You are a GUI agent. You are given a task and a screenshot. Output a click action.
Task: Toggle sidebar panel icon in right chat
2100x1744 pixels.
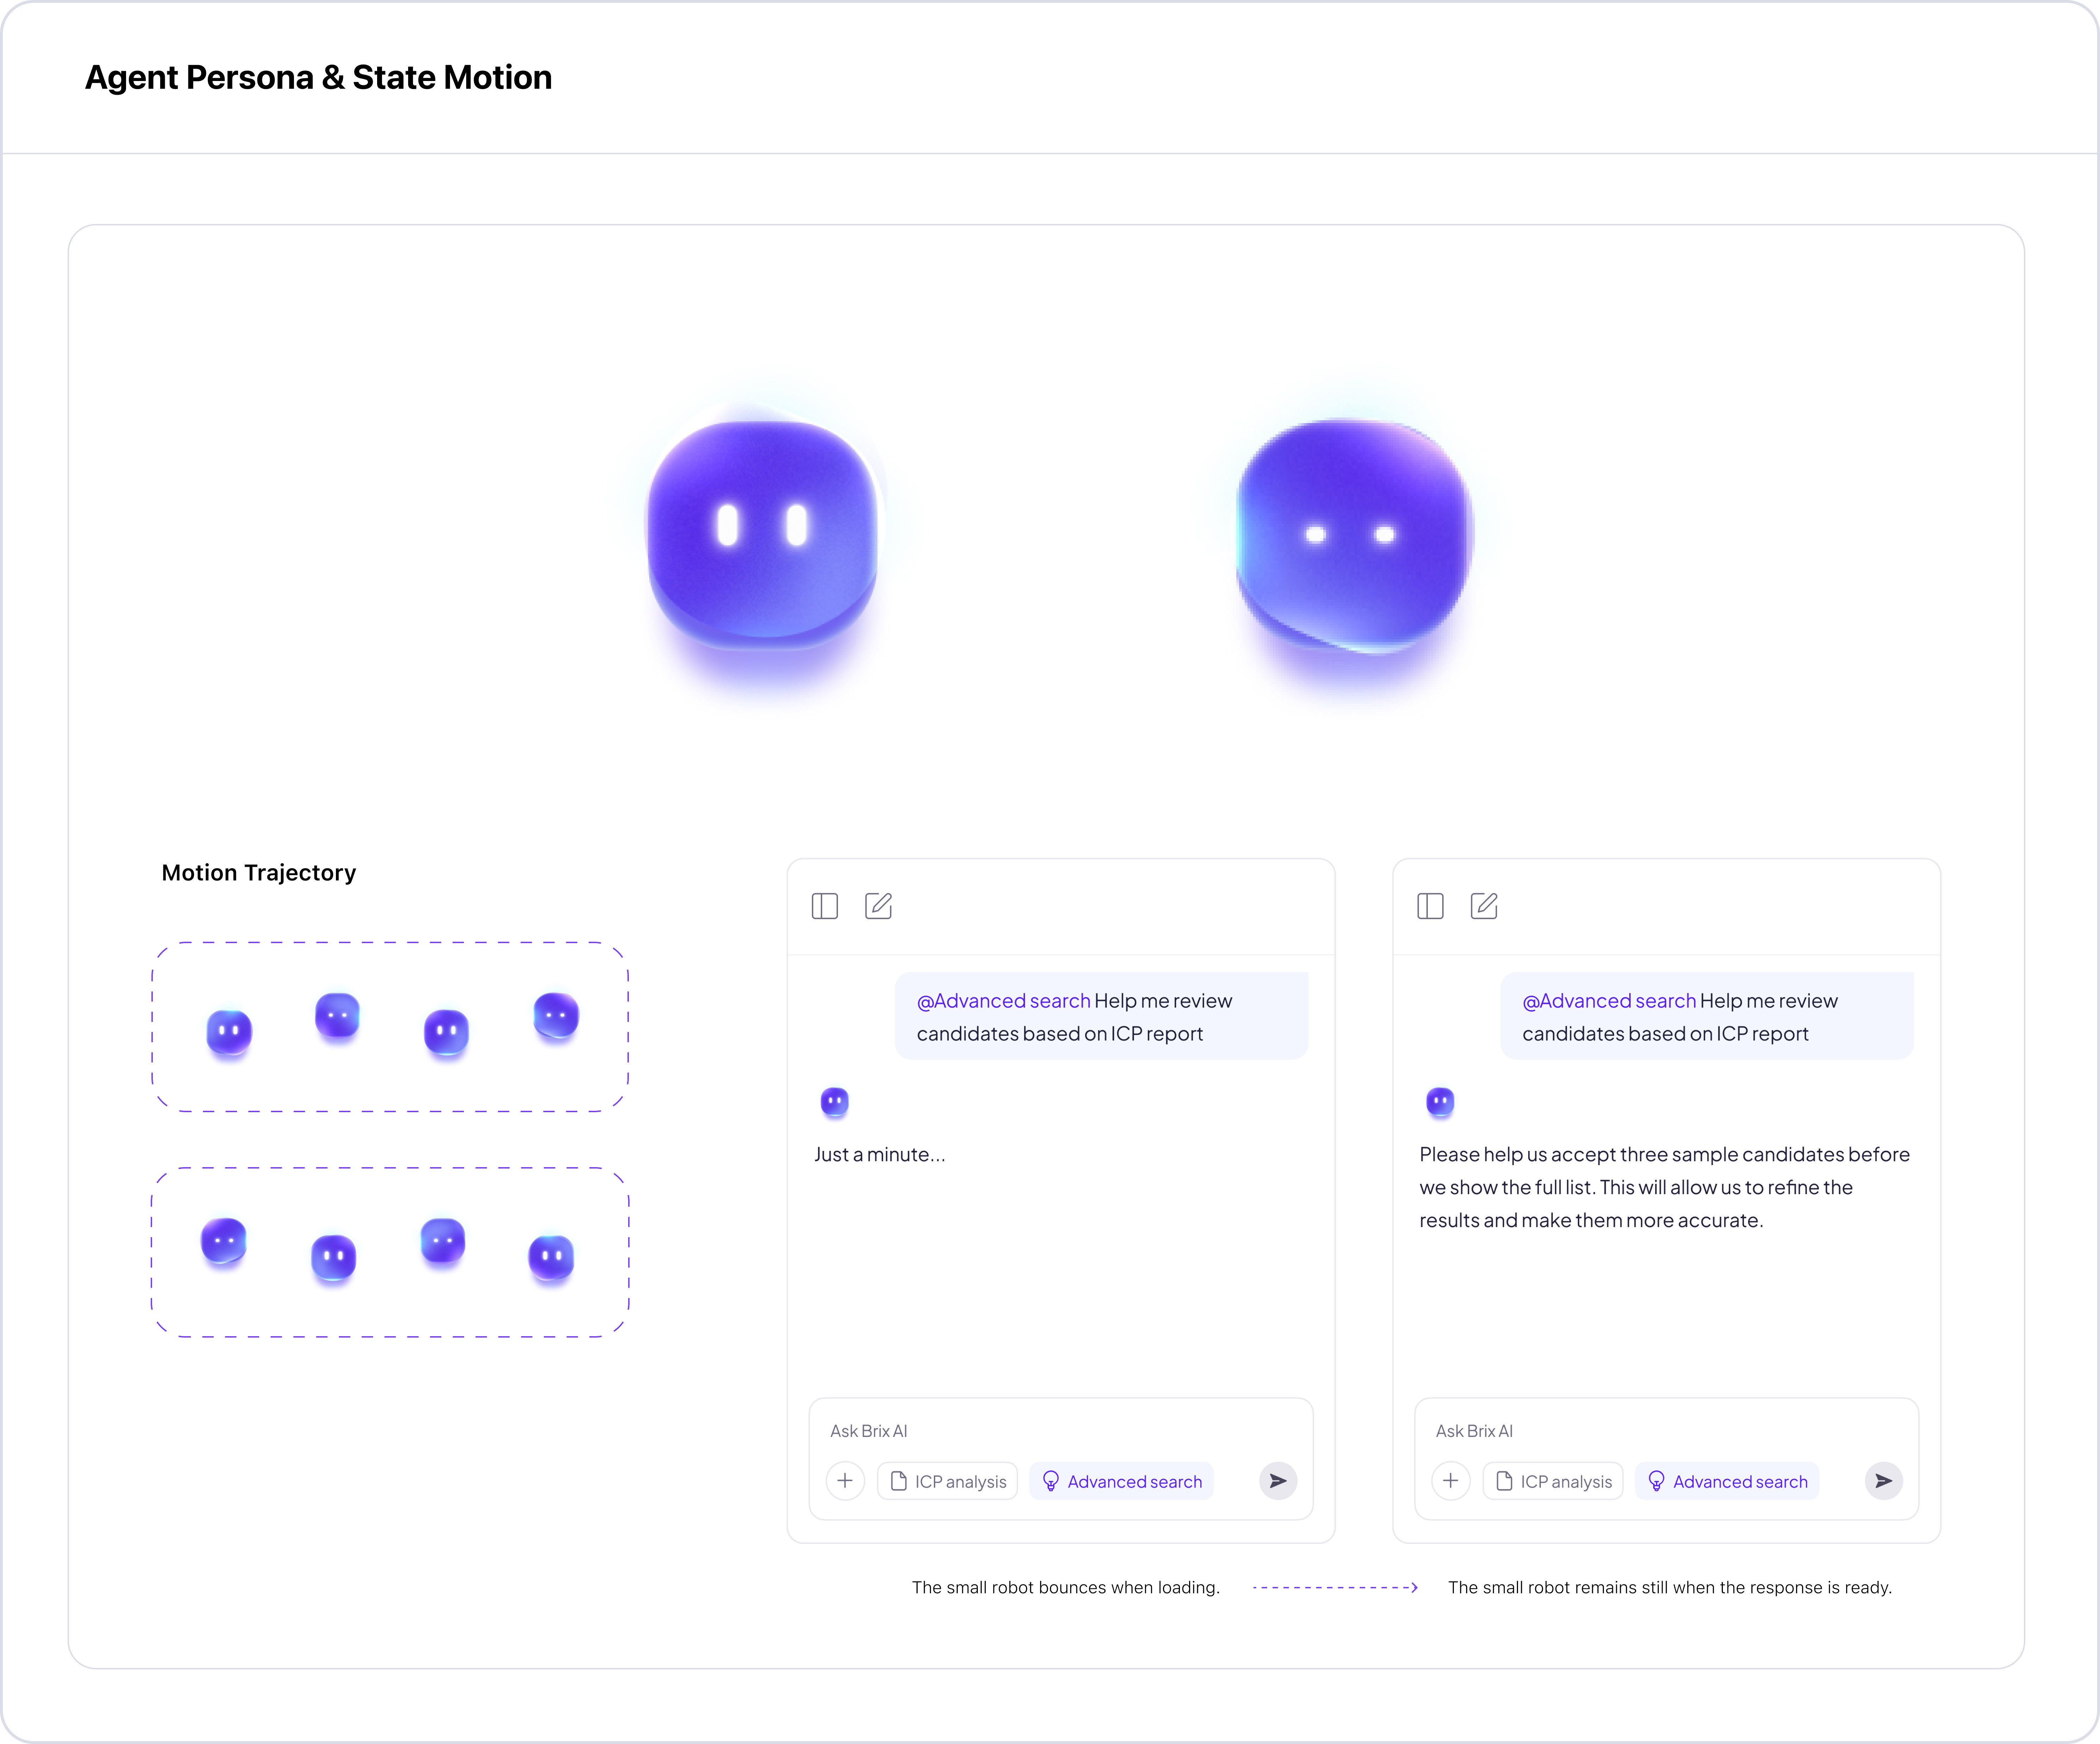click(x=1430, y=906)
